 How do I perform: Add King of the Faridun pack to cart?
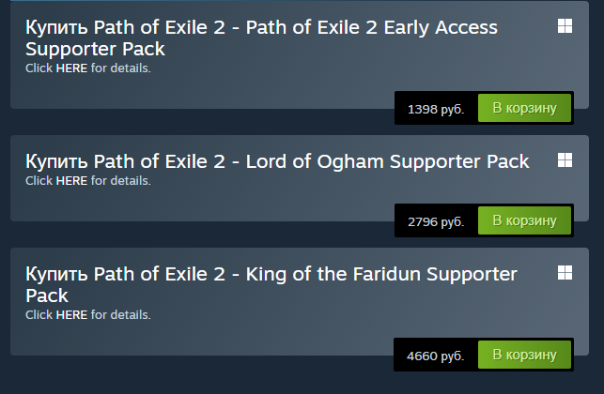pos(524,355)
